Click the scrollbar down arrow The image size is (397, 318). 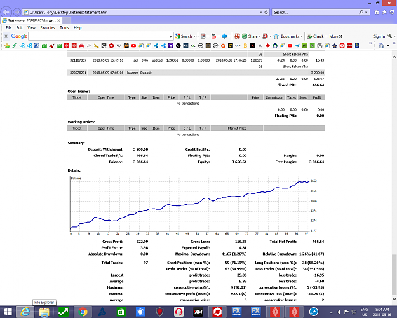click(x=394, y=299)
